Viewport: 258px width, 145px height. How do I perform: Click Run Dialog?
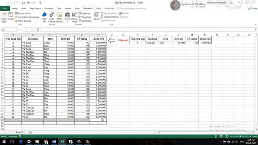pos(85,21)
